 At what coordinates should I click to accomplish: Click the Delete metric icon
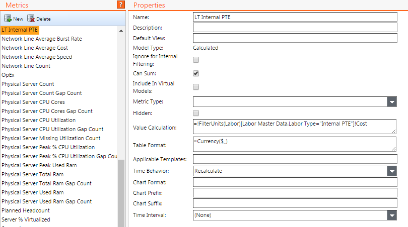31,19
